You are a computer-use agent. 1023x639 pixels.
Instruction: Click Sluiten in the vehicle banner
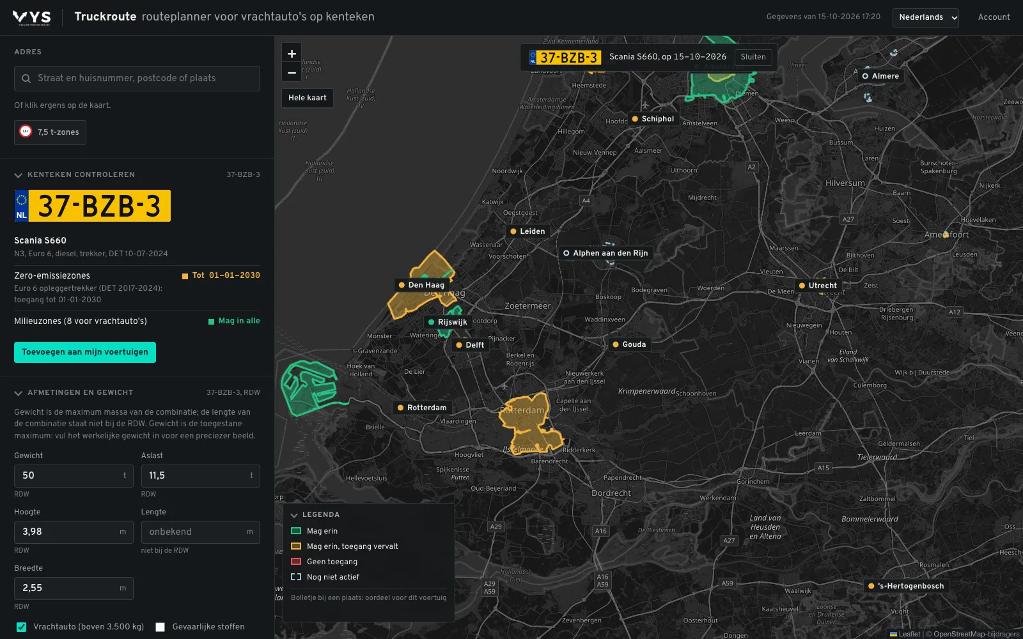[753, 57]
